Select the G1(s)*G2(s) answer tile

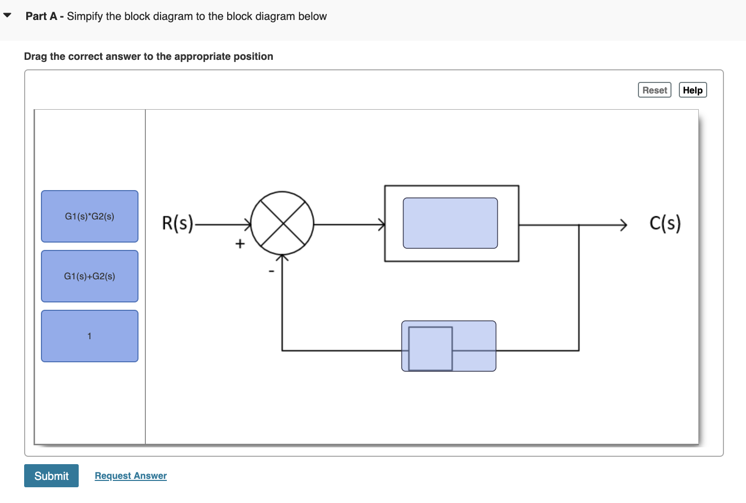click(89, 216)
